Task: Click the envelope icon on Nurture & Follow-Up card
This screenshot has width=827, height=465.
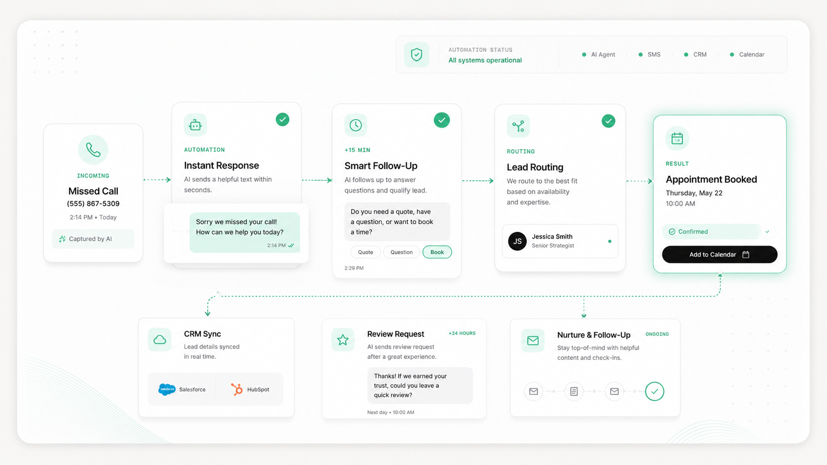Action: pyautogui.click(x=533, y=340)
